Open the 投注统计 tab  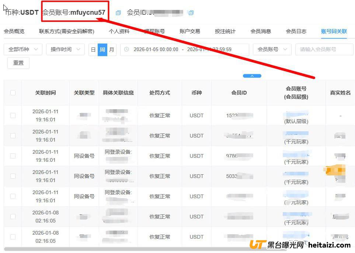(225, 31)
